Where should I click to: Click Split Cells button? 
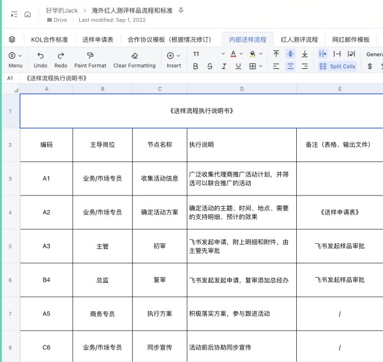[337, 66]
